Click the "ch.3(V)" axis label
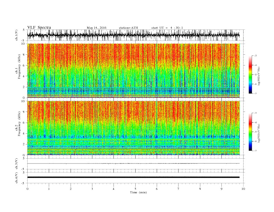274x212 pixels. tap(17, 164)
